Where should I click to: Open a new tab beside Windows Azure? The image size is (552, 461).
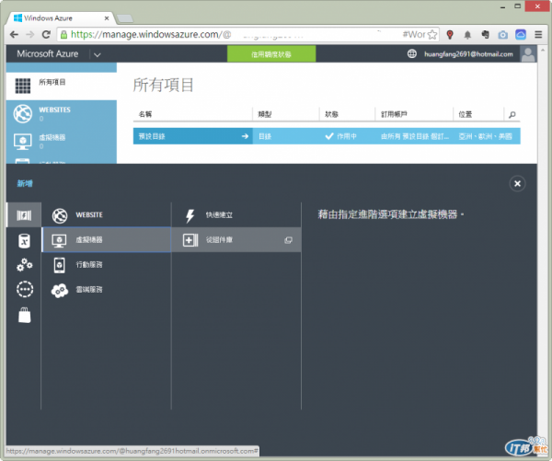pyautogui.click(x=124, y=18)
